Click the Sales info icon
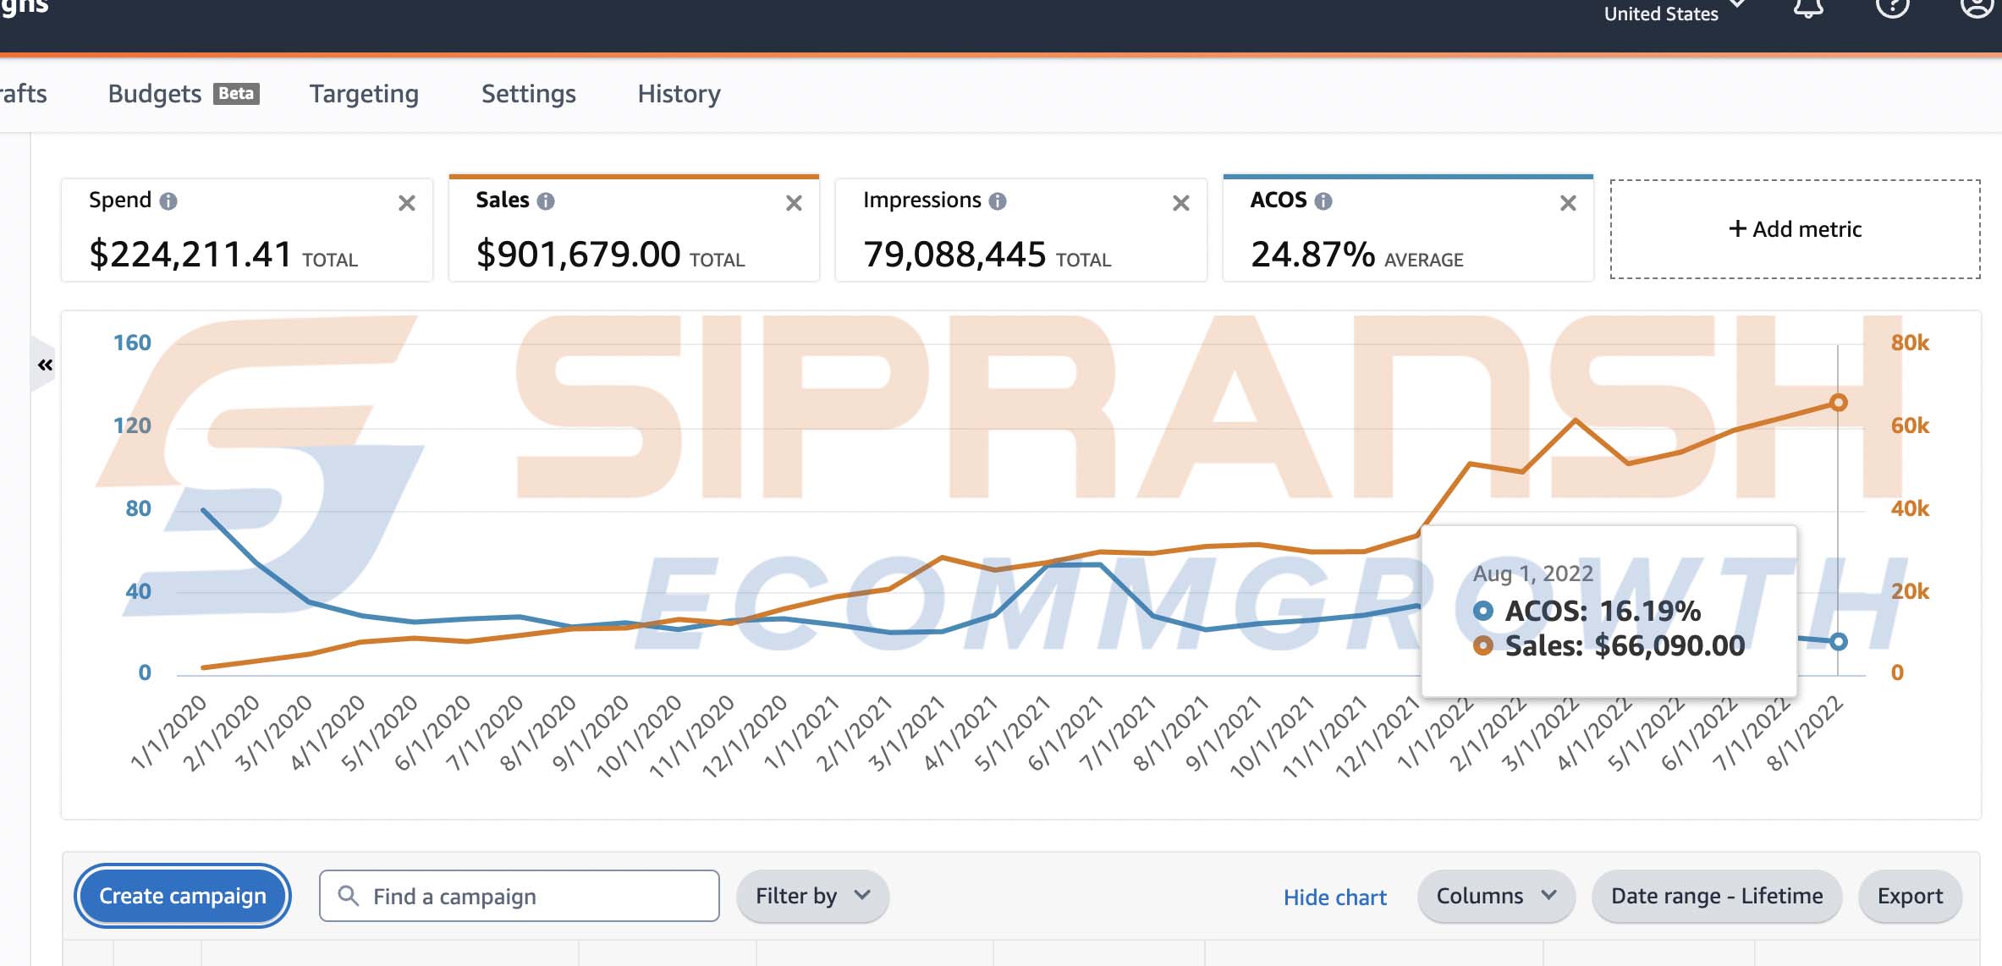Image resolution: width=2002 pixels, height=966 pixels. [546, 201]
